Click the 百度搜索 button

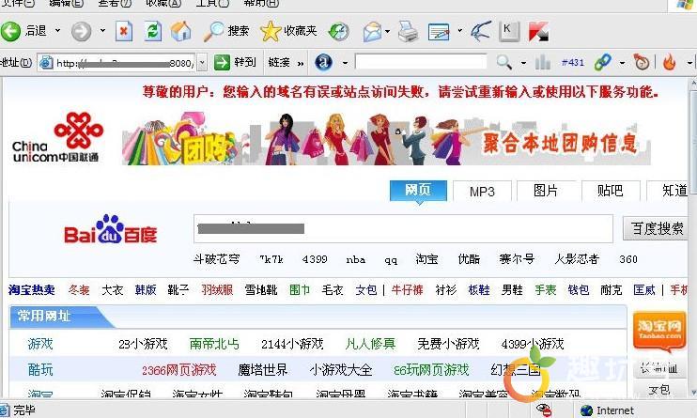656,228
